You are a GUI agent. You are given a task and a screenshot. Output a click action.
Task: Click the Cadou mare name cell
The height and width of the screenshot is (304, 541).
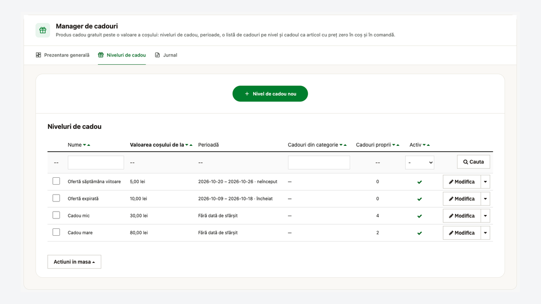[x=80, y=233]
